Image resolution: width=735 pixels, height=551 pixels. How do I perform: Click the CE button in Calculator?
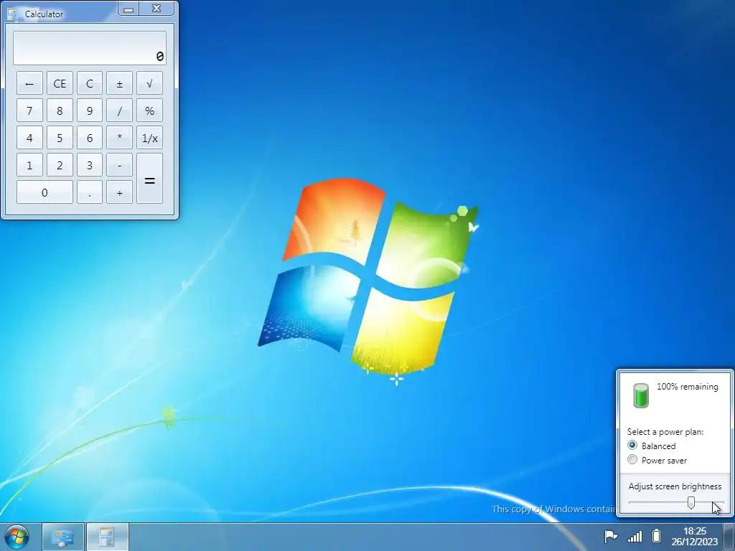60,83
